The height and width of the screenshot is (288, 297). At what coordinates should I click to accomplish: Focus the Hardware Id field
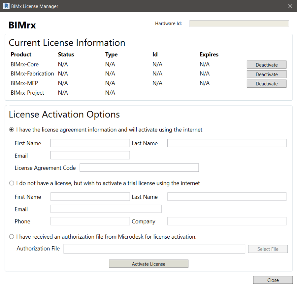pyautogui.click(x=239, y=24)
